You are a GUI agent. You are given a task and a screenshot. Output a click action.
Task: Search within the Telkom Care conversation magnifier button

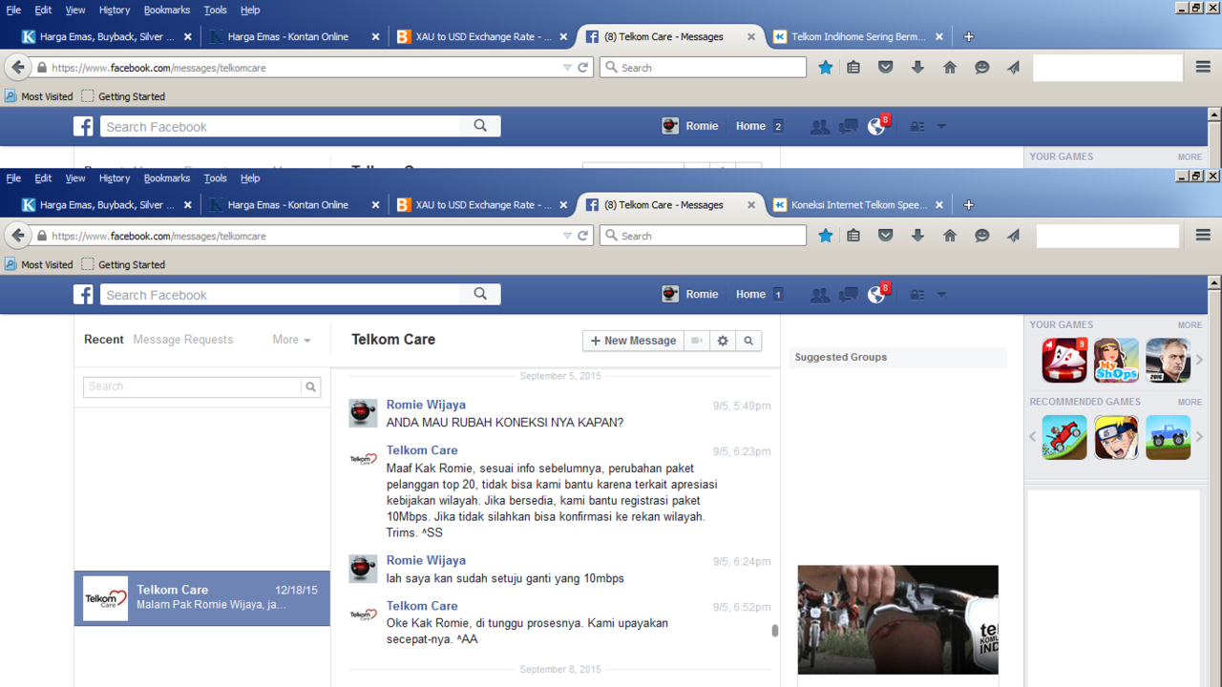[x=748, y=341]
